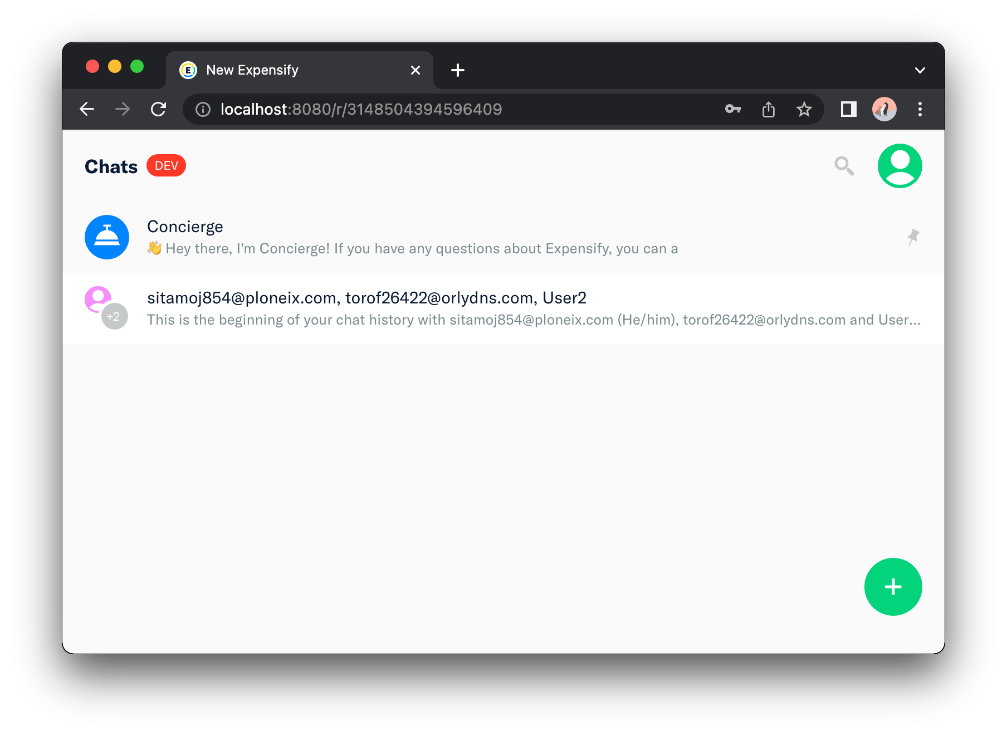The height and width of the screenshot is (736, 1007).
Task: Open a new browser tab
Action: click(x=458, y=70)
